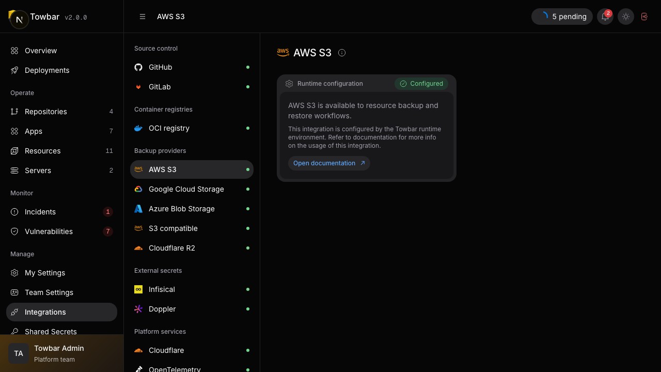661x372 pixels.
Task: Select Doppler external secrets
Action: tap(192, 309)
